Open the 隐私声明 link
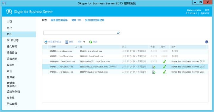Image resolution: width=214 pixels, height=112 pixels. tap(205, 13)
